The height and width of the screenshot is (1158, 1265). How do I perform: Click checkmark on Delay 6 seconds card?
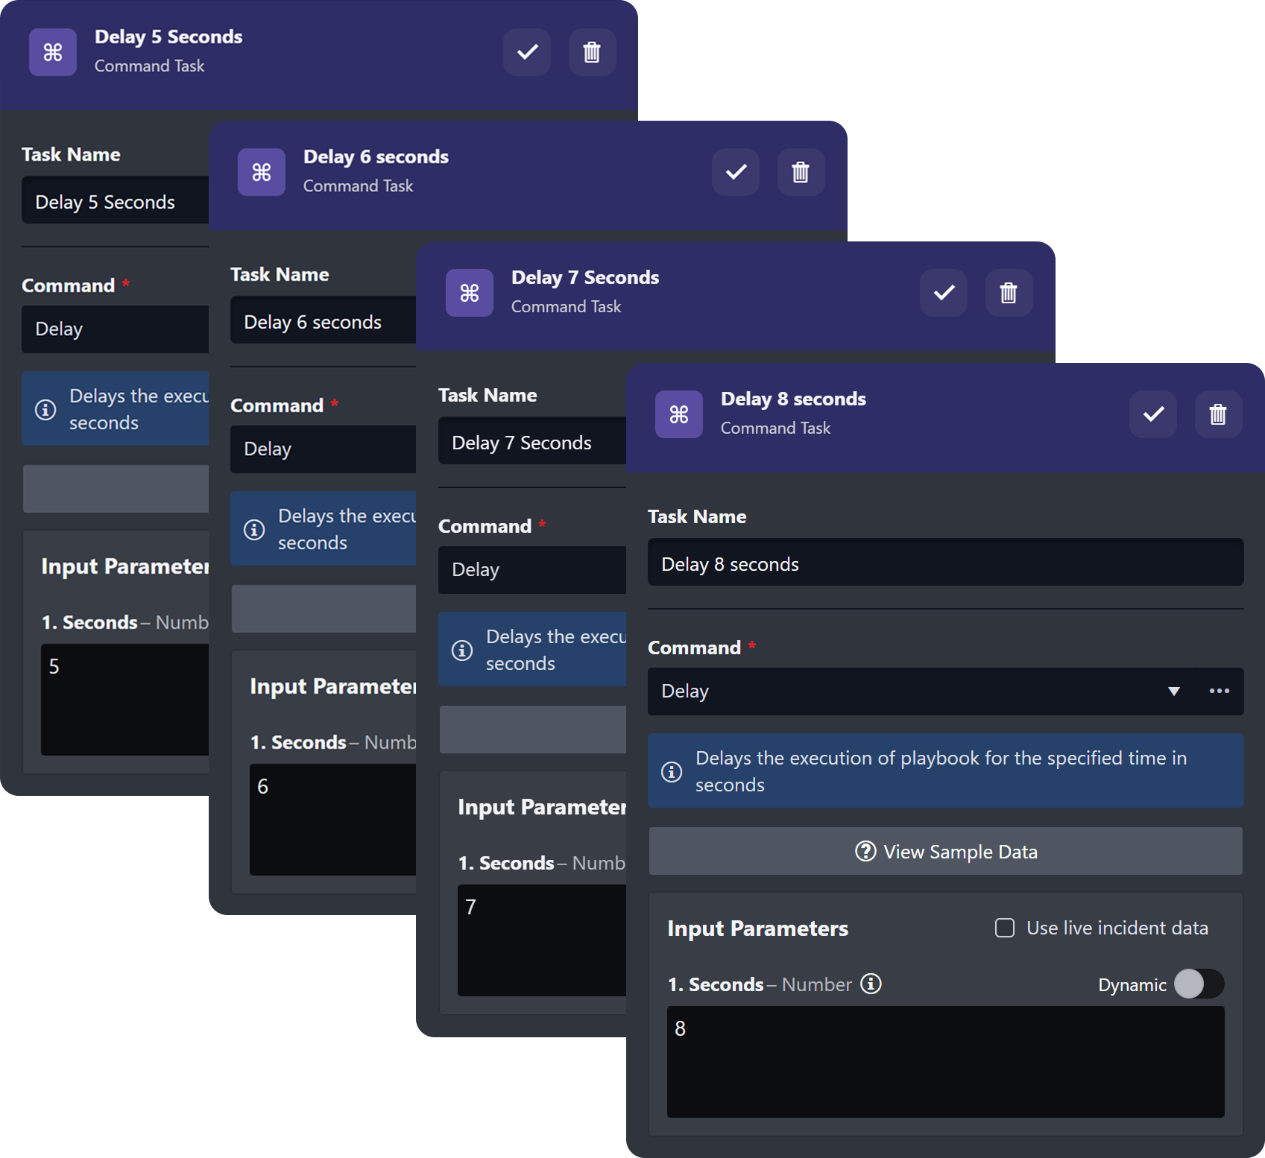[736, 172]
